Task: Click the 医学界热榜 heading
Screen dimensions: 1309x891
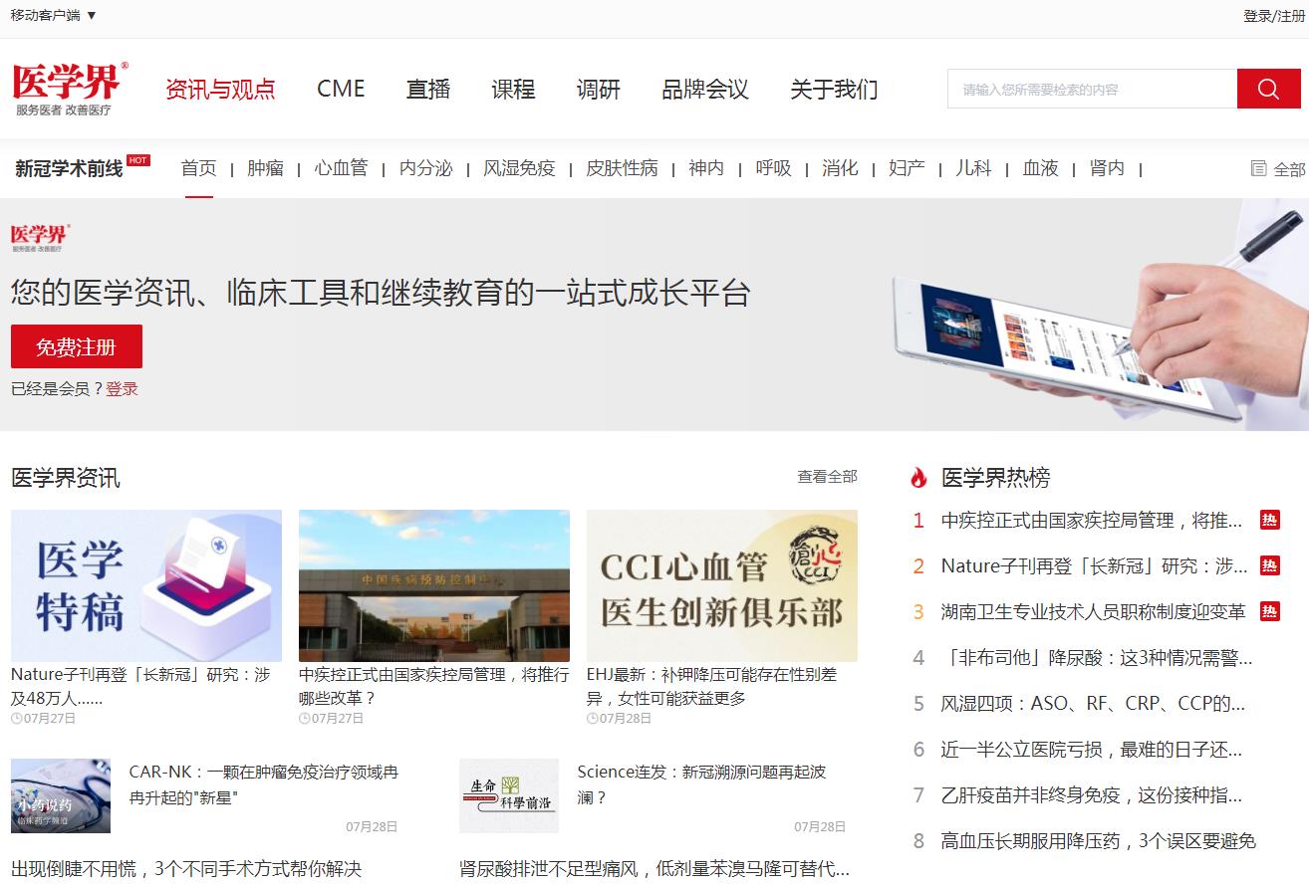Action: pyautogui.click(x=995, y=478)
